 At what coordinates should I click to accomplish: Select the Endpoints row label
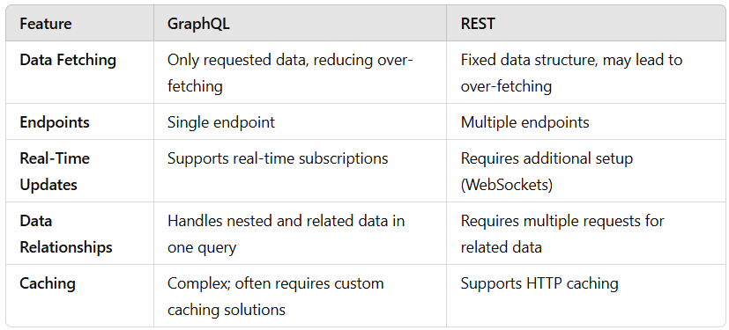(55, 122)
